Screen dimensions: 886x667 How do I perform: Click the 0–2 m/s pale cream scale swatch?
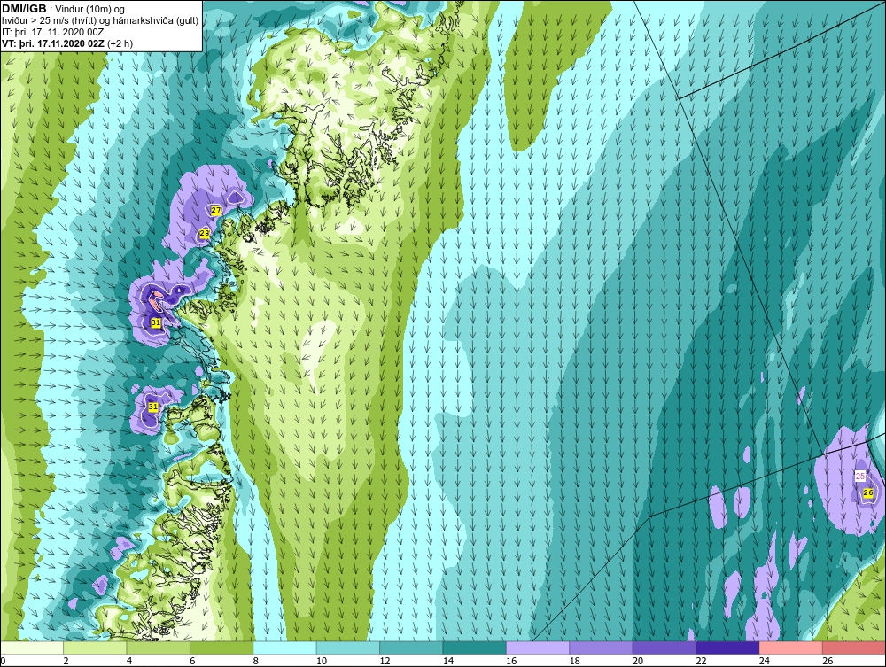click(32, 648)
